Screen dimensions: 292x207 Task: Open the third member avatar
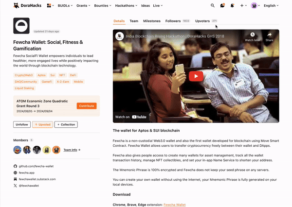pyautogui.click(x=36, y=150)
